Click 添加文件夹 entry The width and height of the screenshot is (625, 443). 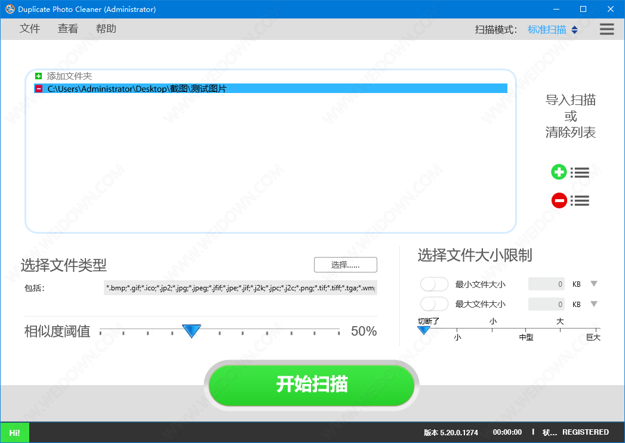pyautogui.click(x=69, y=76)
